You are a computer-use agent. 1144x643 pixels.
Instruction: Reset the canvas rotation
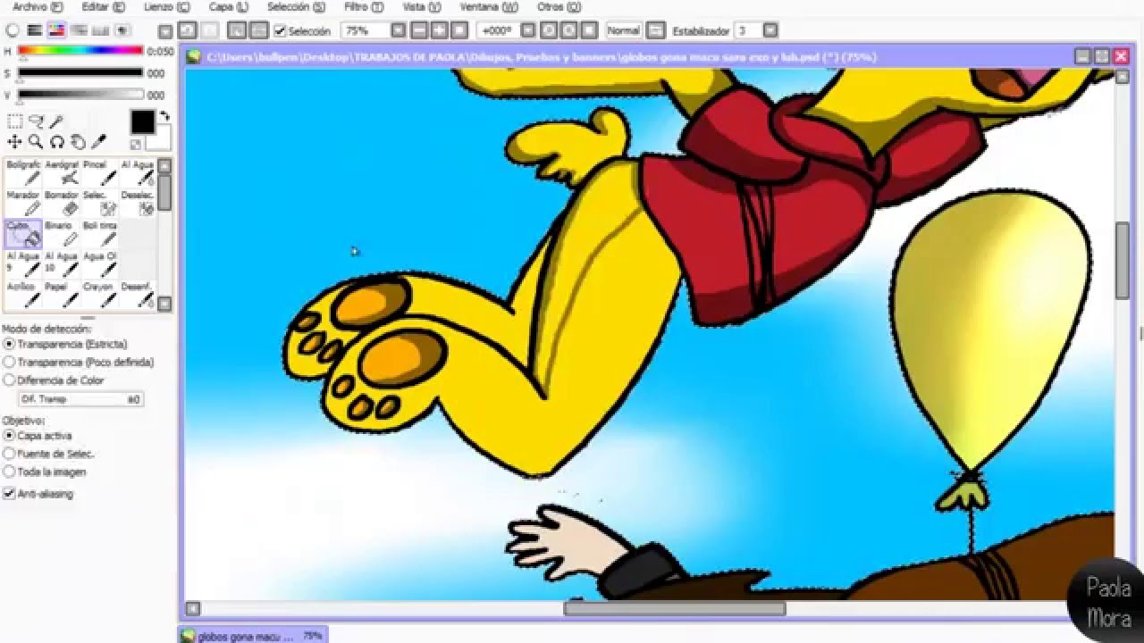[590, 30]
